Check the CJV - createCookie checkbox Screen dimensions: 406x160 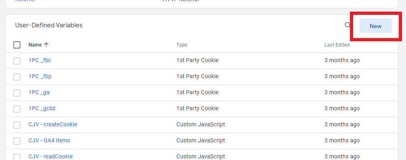pyautogui.click(x=17, y=125)
